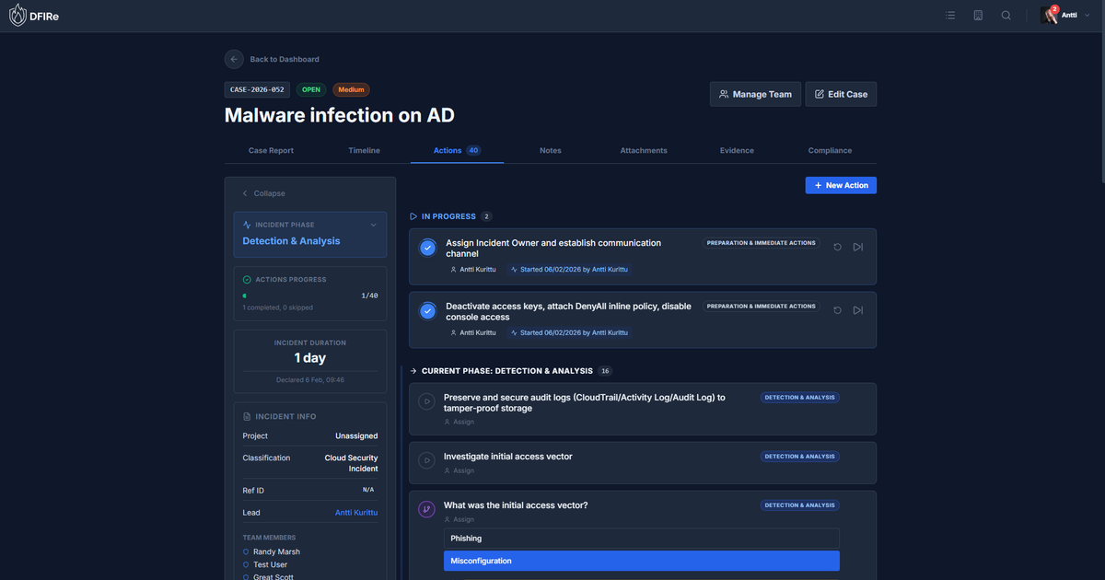Open the Compliance tab

pos(830,150)
